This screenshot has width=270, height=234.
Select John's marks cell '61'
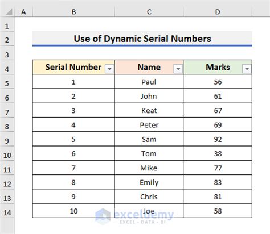click(x=218, y=96)
